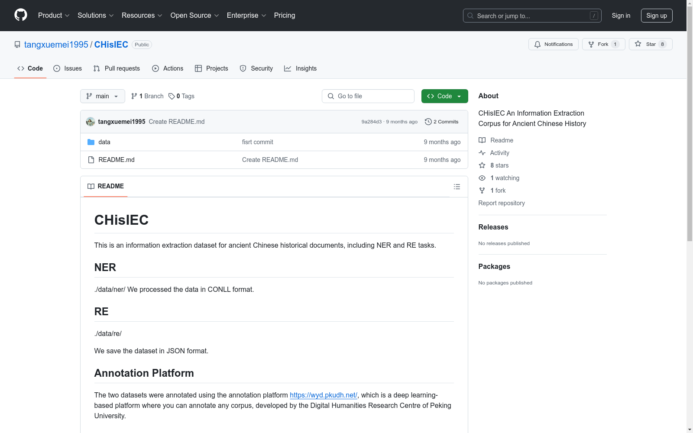Image resolution: width=693 pixels, height=433 pixels.
Task: Switch to the Issues tab
Action: (68, 68)
